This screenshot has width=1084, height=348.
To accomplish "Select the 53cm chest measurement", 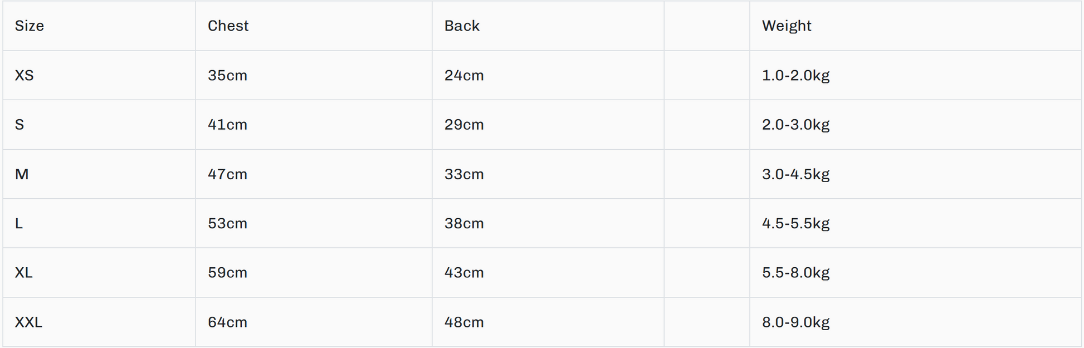I will click(227, 224).
